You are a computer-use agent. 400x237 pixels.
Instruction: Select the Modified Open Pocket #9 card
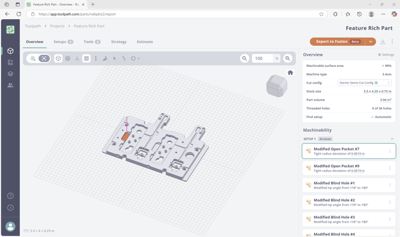[x=349, y=168]
